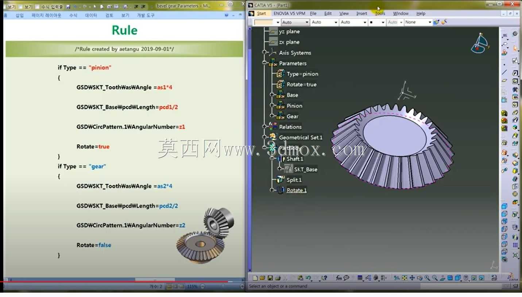Click the isometric Quick View cube icon
This screenshot has height=297, width=522.
(x=458, y=278)
